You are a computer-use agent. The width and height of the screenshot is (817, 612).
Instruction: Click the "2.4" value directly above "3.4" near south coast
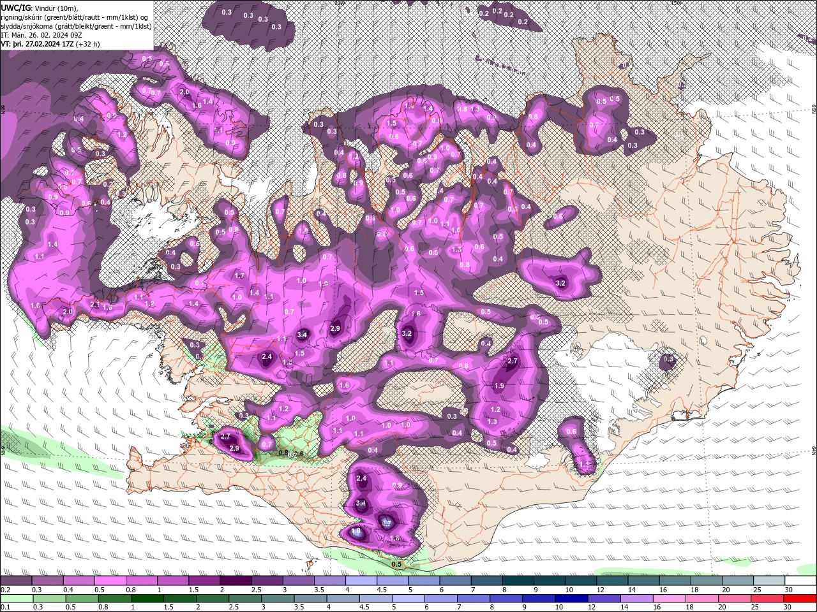[x=361, y=478]
